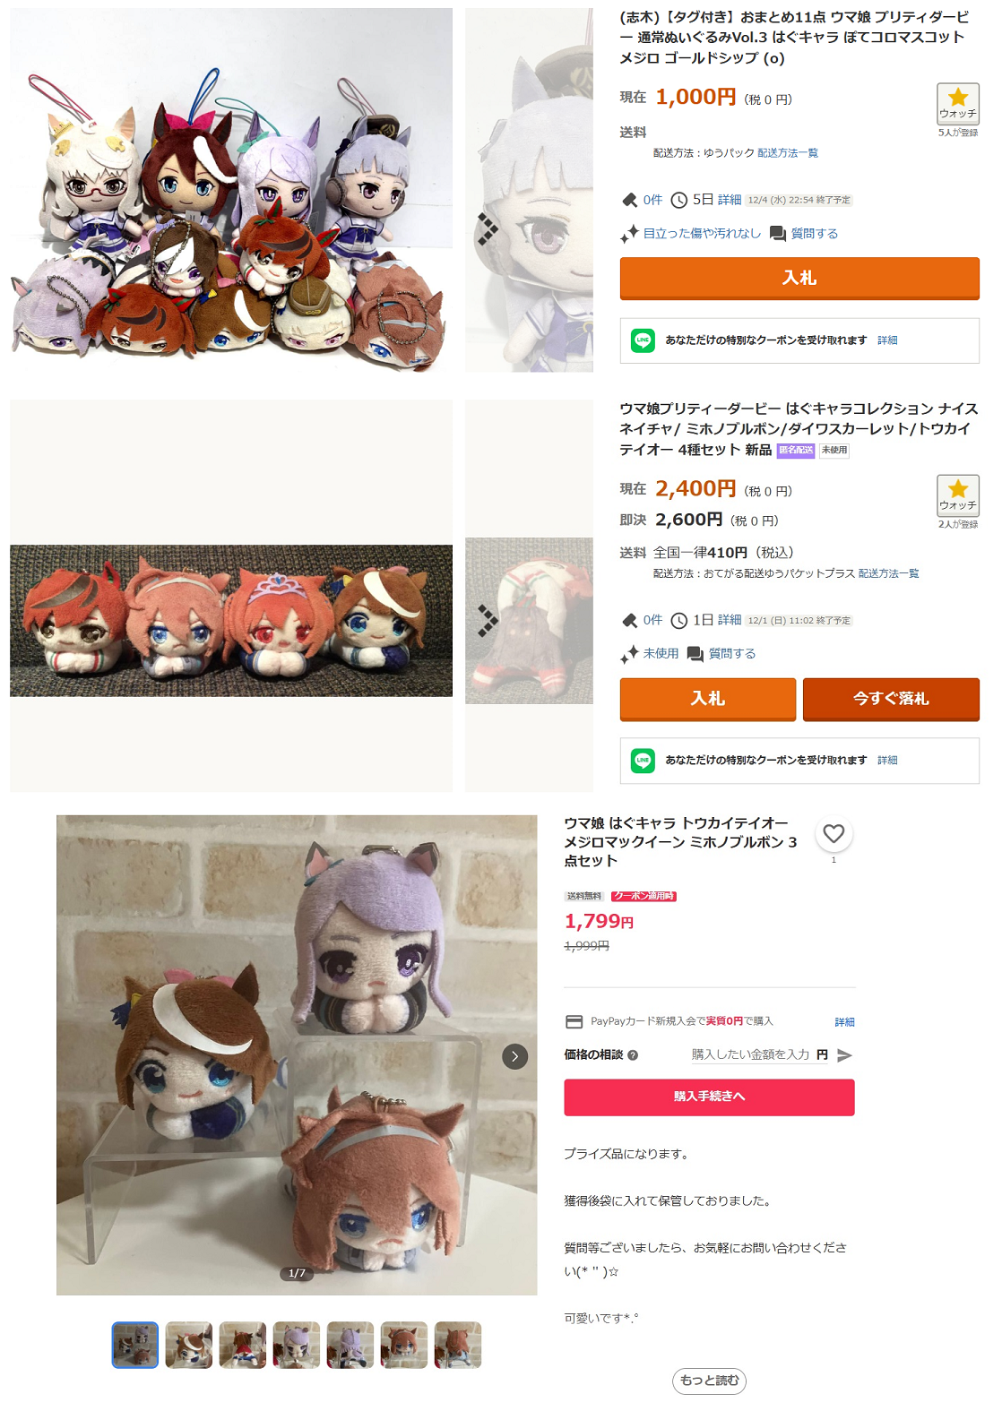Click the pink 購入手続きへ button
Image resolution: width=1002 pixels, height=1411 pixels.
[x=709, y=1097]
